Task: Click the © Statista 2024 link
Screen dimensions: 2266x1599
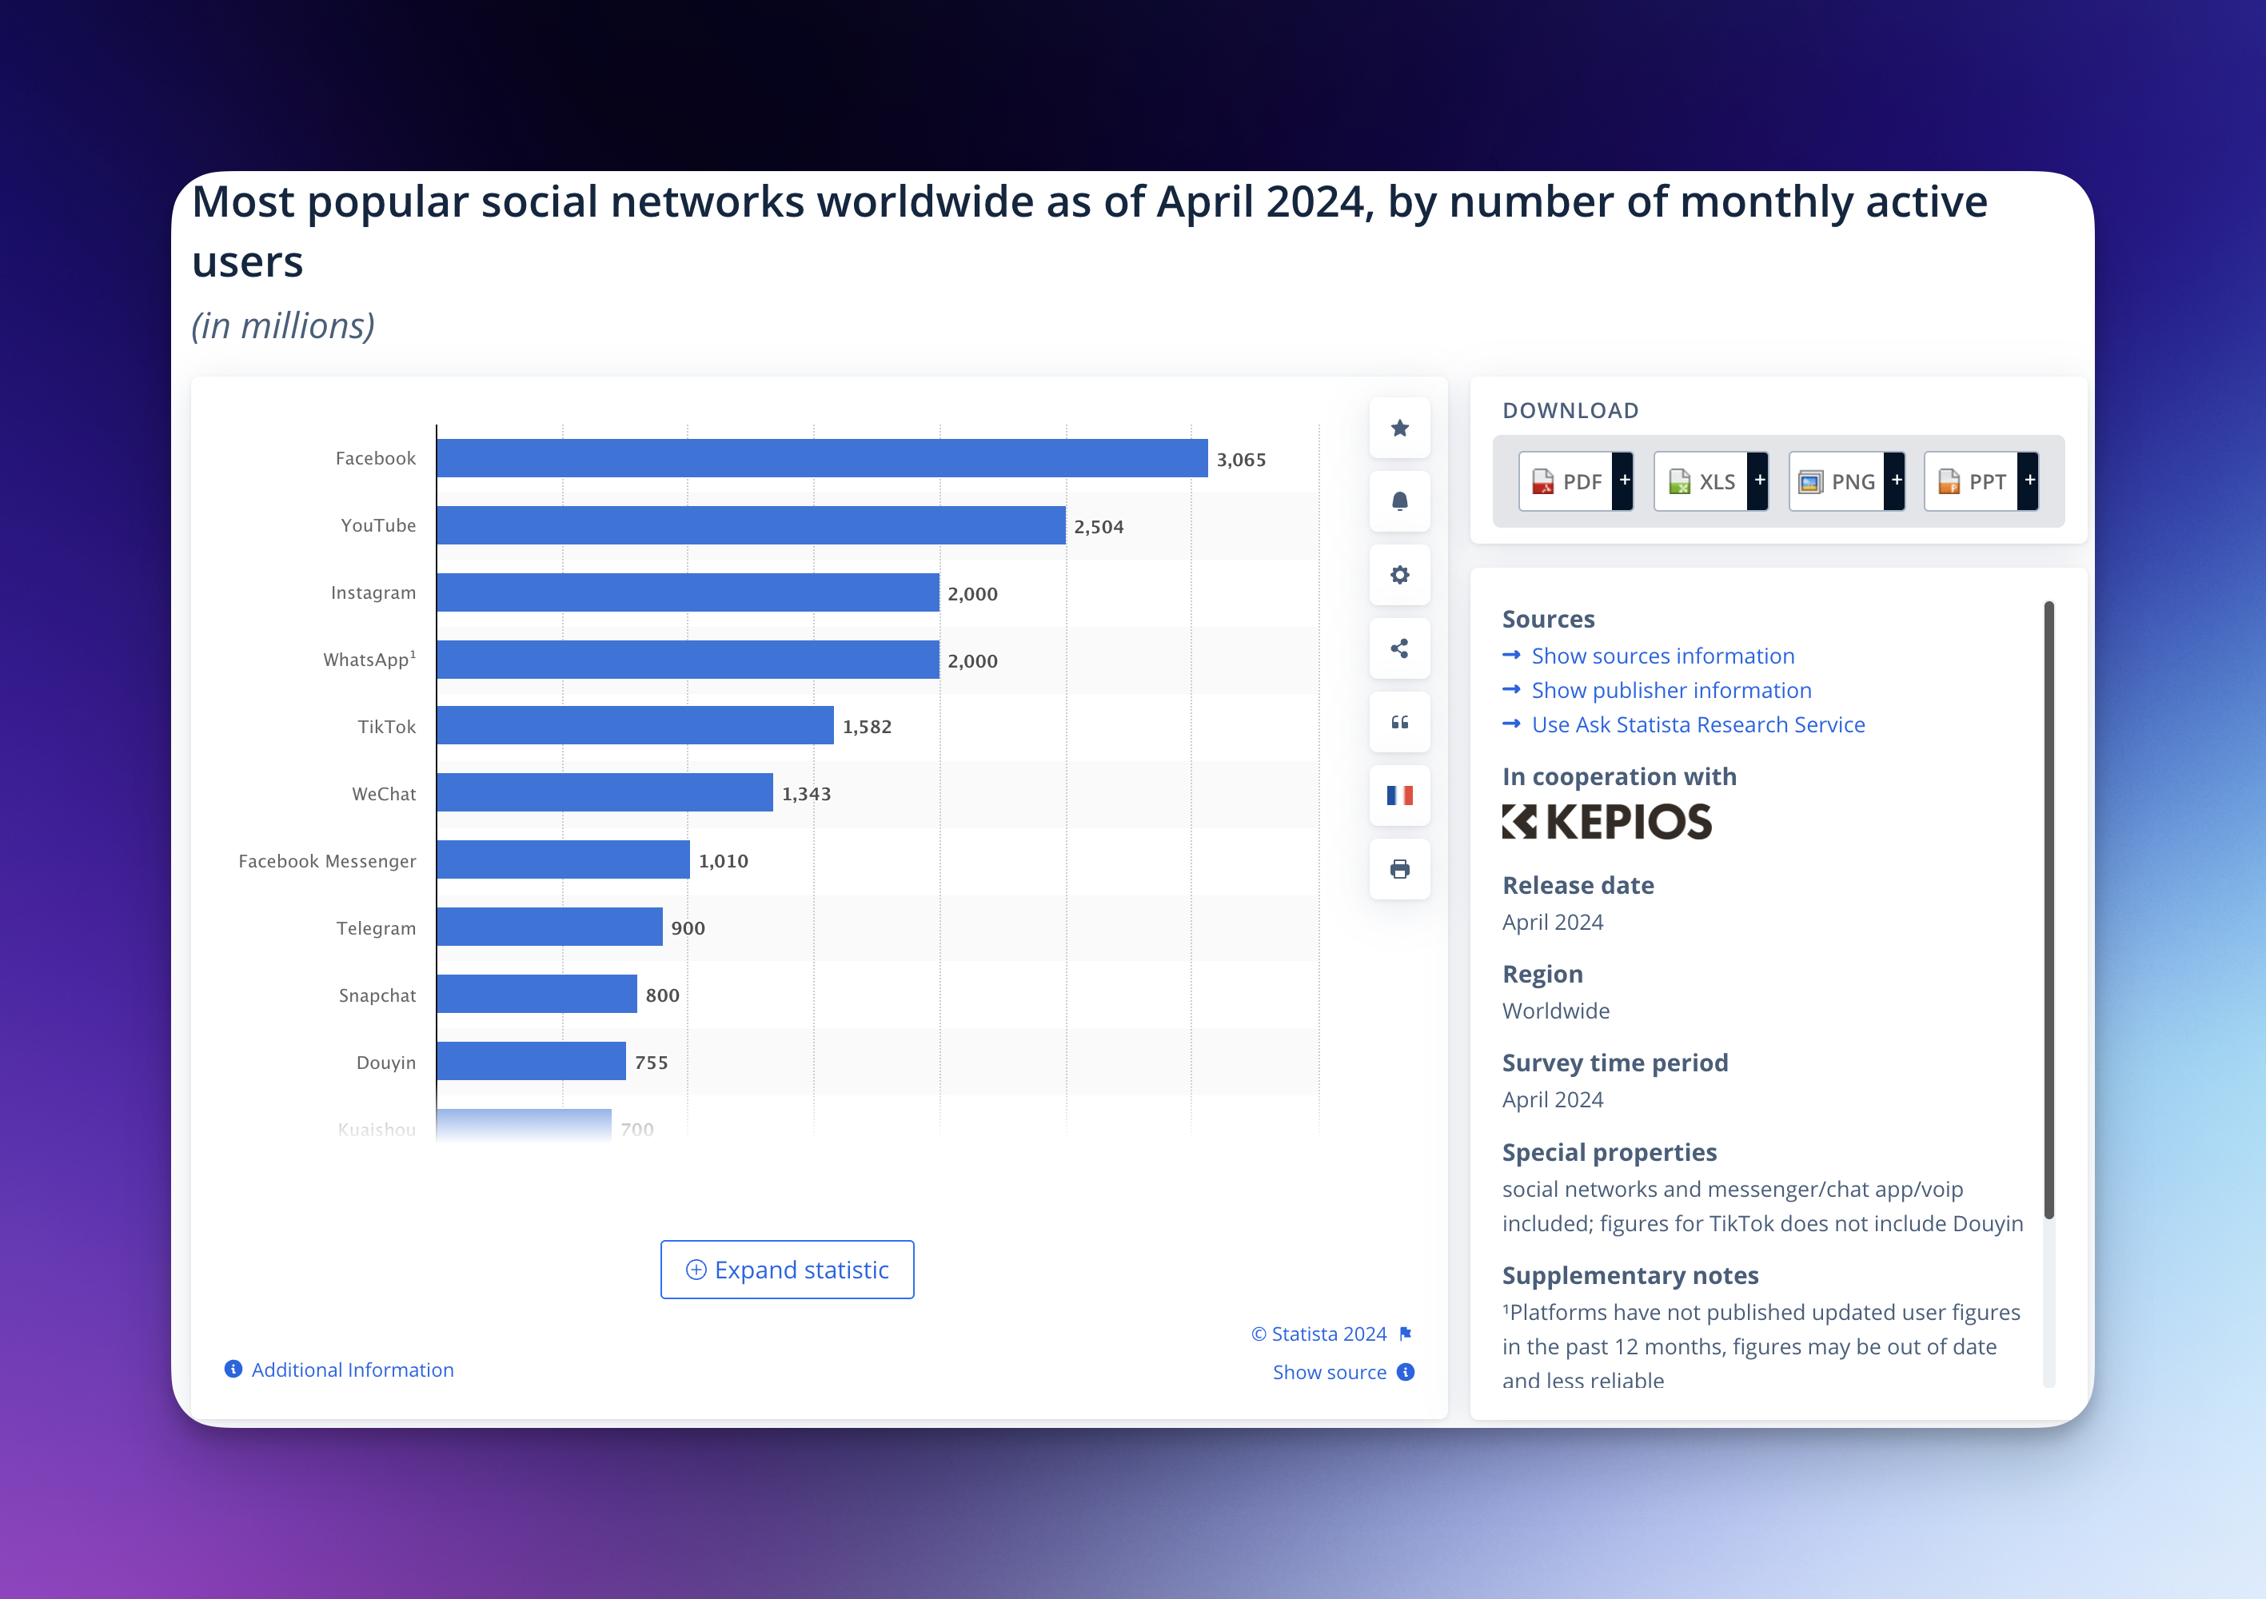Action: point(1319,1334)
